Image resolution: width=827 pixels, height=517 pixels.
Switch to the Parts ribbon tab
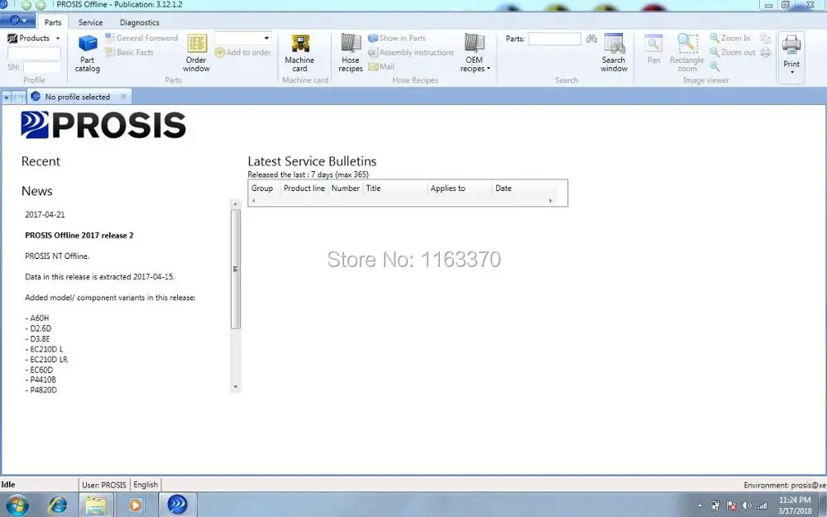click(x=53, y=22)
